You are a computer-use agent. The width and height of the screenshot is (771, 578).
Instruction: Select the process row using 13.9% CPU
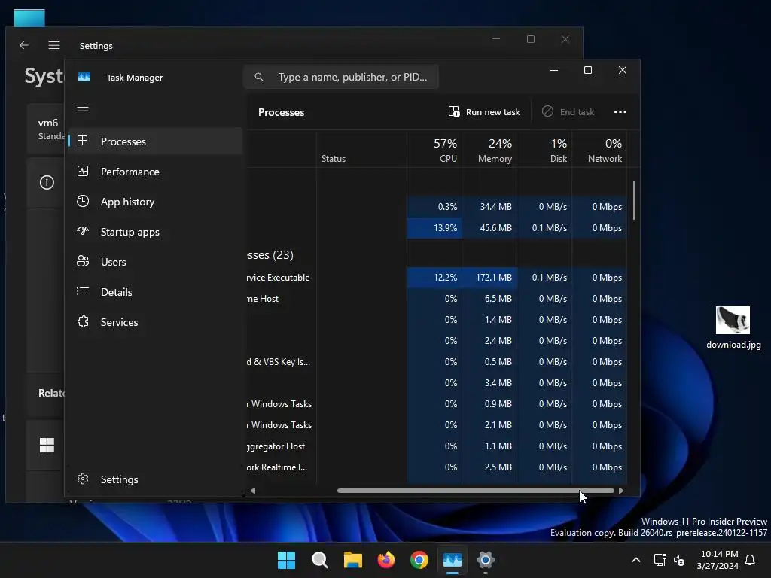tap(437, 228)
